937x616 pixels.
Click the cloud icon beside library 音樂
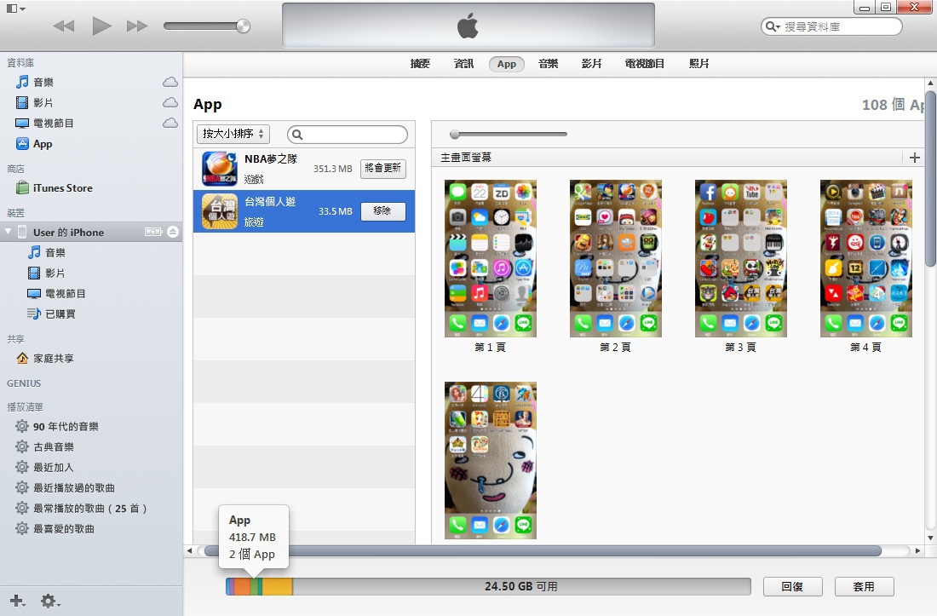point(170,82)
